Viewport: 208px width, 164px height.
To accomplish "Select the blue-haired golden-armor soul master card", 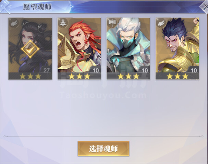I will pyautogui.click(x=178, y=49).
